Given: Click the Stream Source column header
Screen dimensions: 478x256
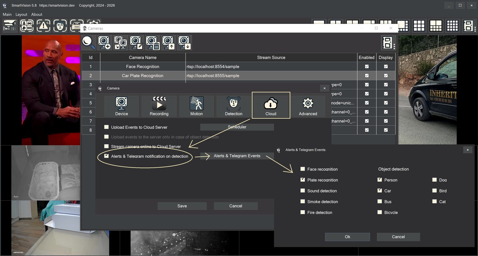Looking at the screenshot, I should 271,57.
